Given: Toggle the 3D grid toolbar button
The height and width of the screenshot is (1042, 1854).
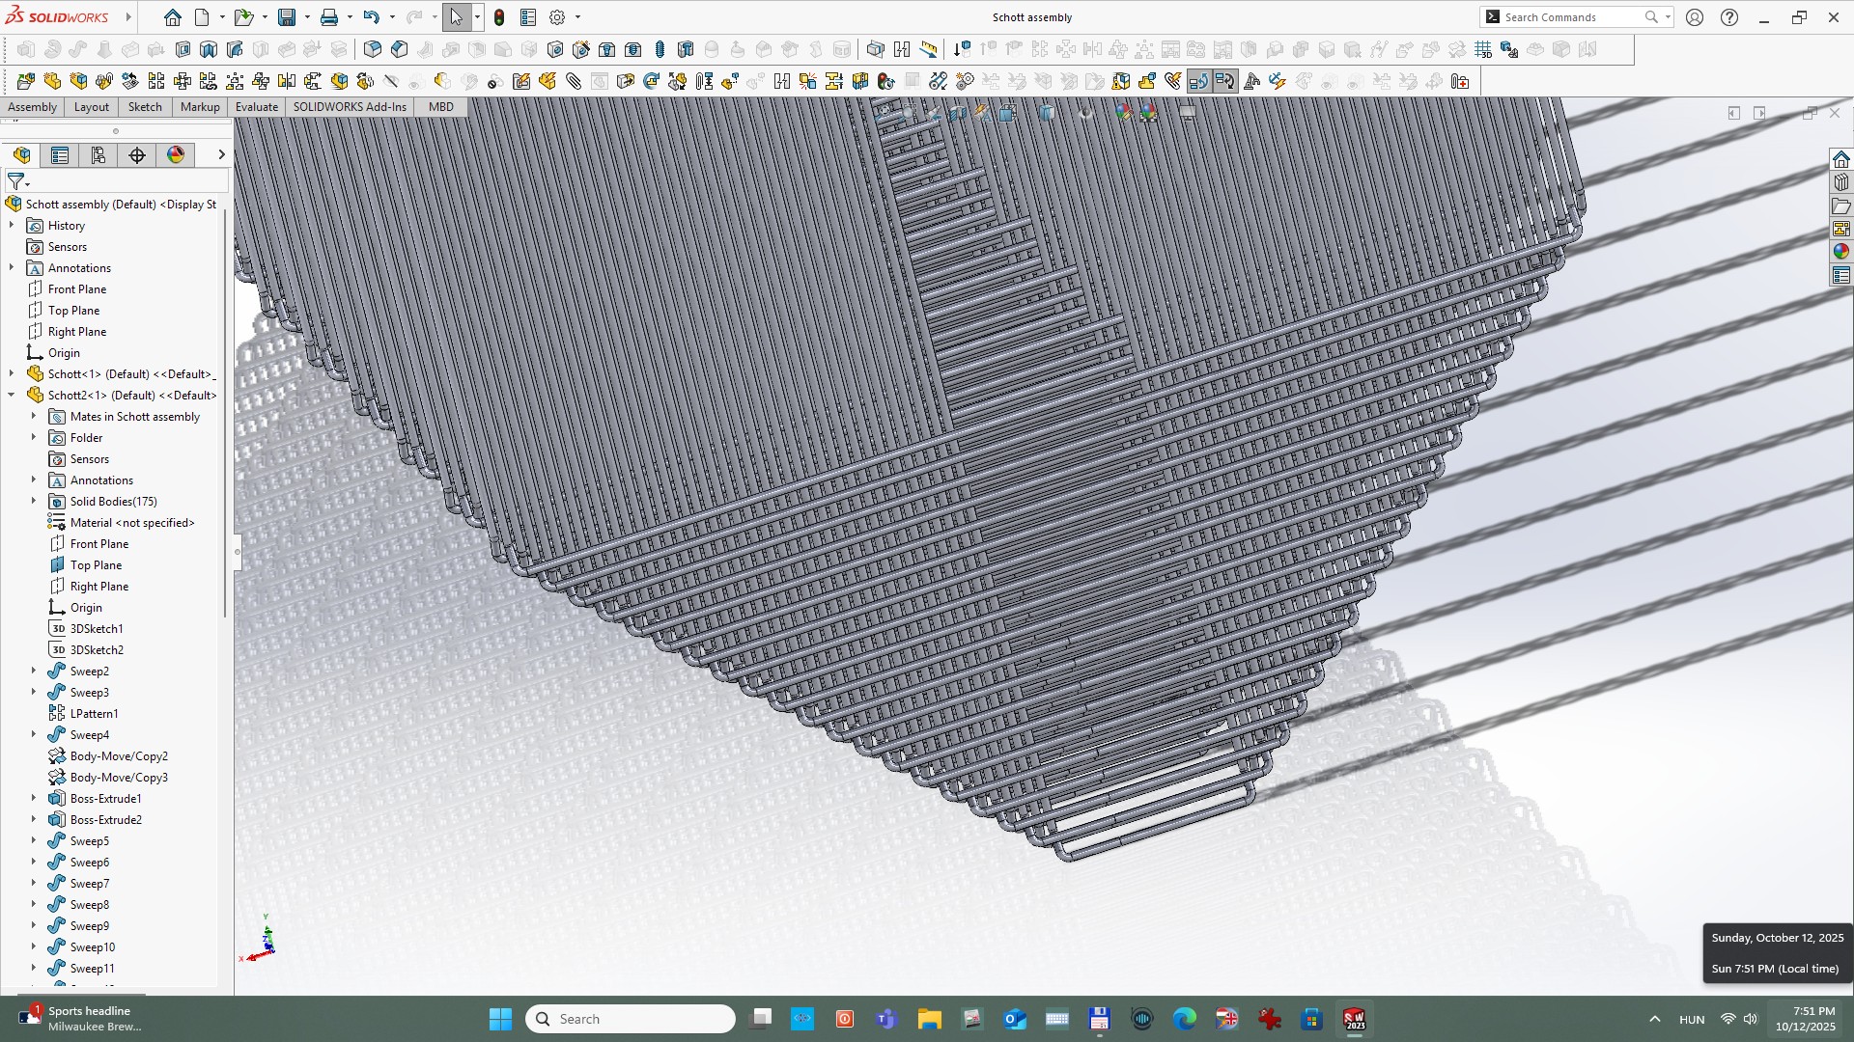Looking at the screenshot, I should (1483, 49).
